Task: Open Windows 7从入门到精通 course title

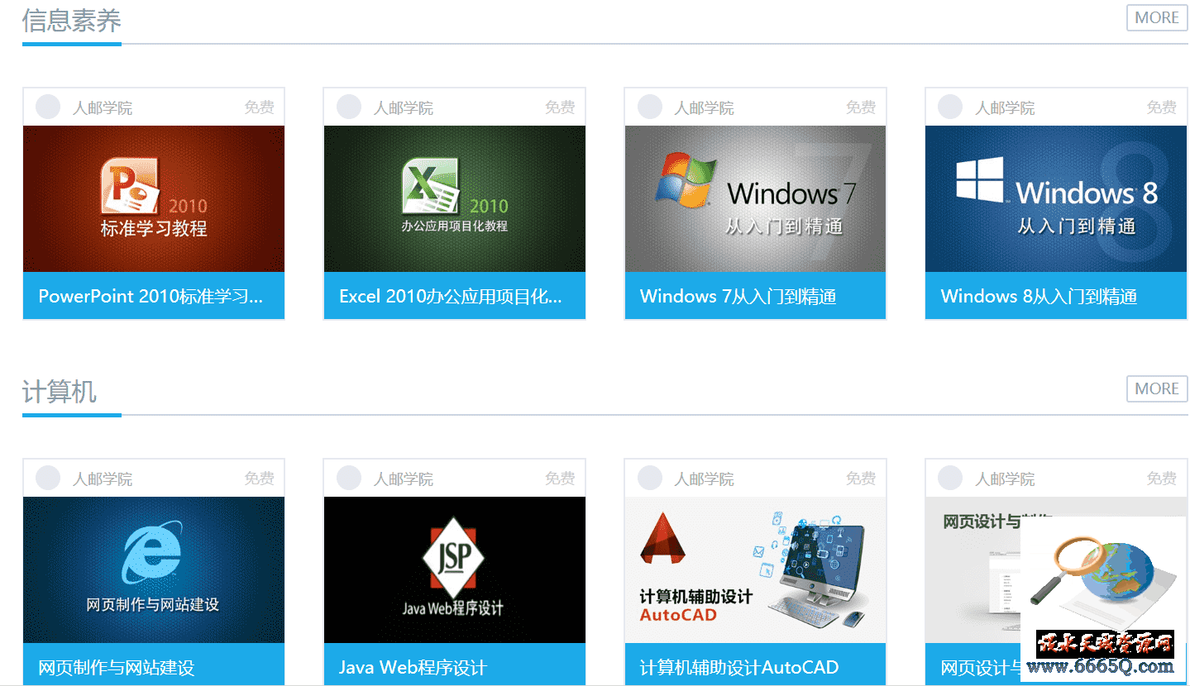Action: pos(738,296)
